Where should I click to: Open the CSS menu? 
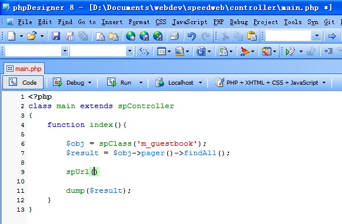tap(161, 22)
